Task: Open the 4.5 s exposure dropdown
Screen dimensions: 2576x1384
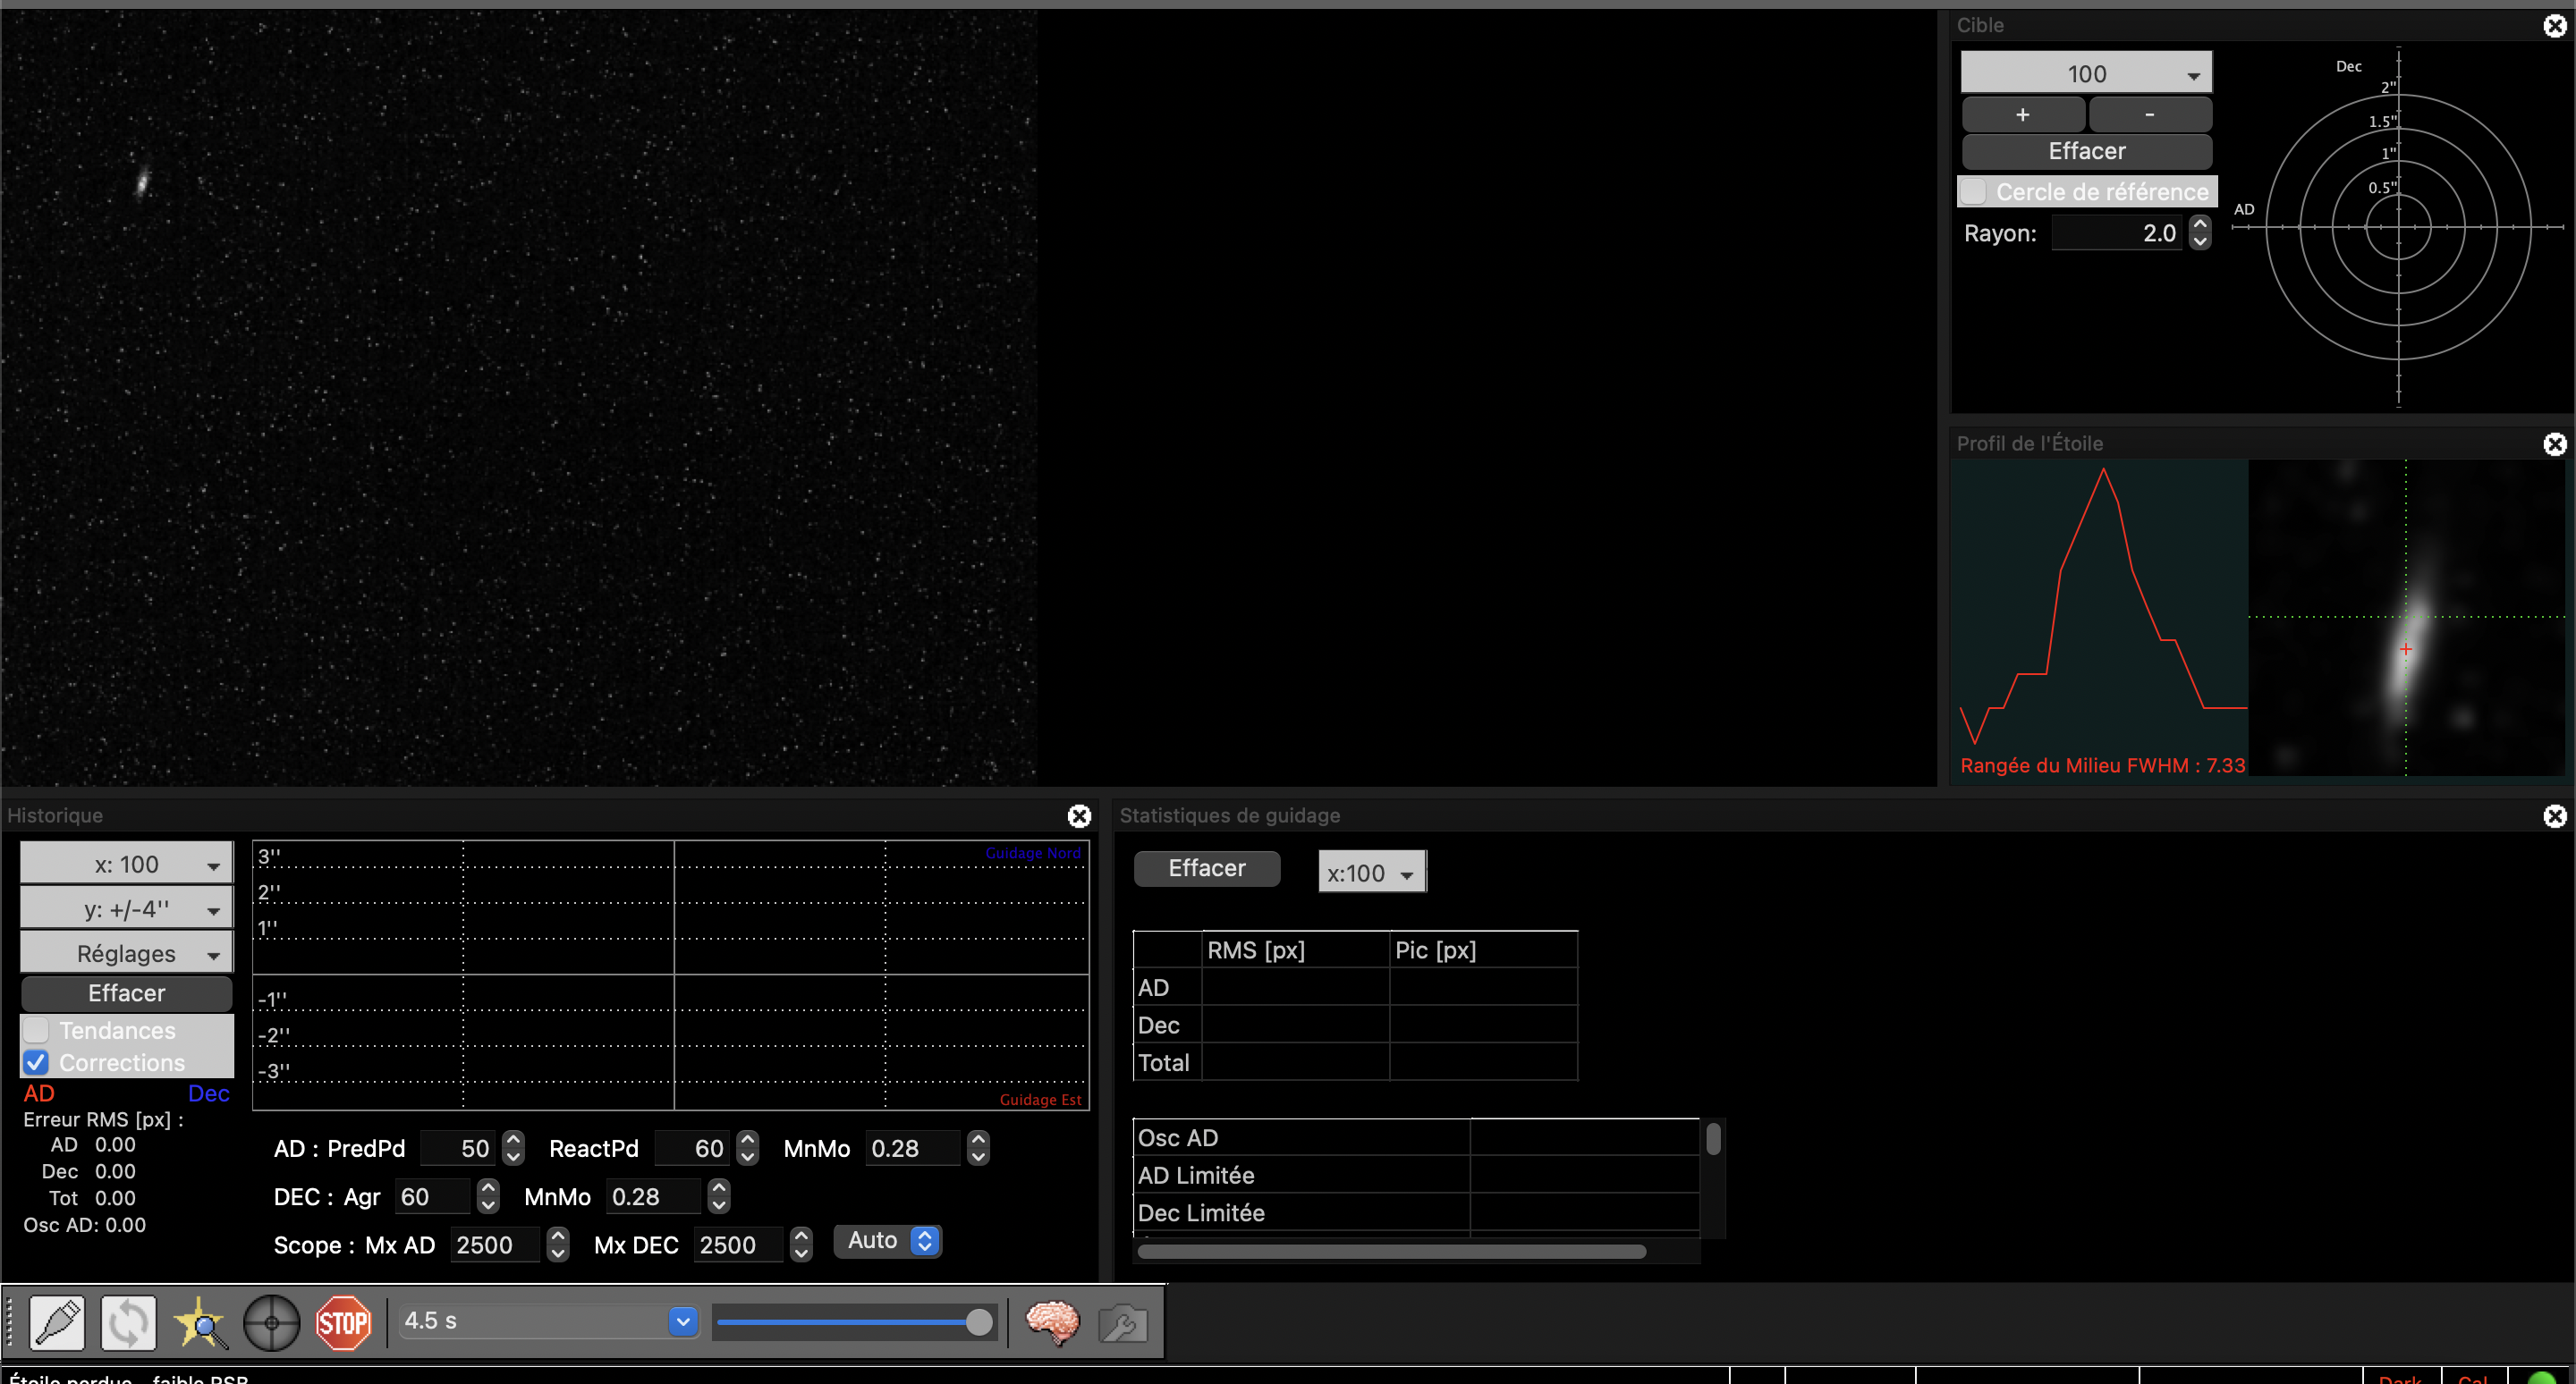Action: (x=682, y=1321)
